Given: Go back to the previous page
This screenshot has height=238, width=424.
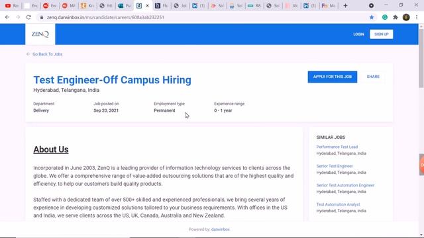Looking at the screenshot, I should tap(7, 17).
